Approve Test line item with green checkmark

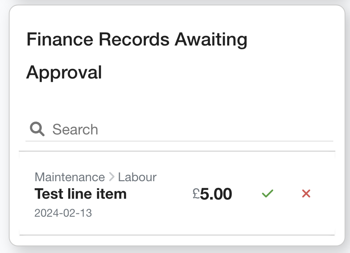267,194
